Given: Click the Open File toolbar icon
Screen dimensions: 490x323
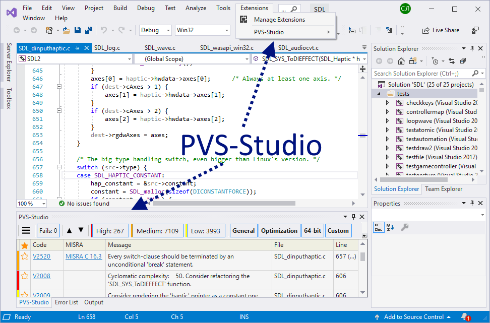Looking at the screenshot, I should click(66, 30).
